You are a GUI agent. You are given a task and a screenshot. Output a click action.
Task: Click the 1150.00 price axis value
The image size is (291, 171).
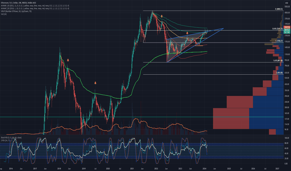[287, 54]
